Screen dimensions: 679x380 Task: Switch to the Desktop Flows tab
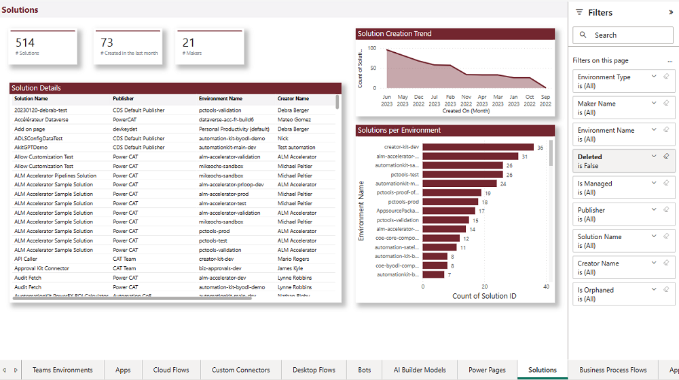tap(314, 370)
